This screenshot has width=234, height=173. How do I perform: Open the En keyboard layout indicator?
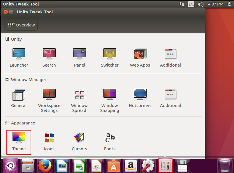(191, 4)
